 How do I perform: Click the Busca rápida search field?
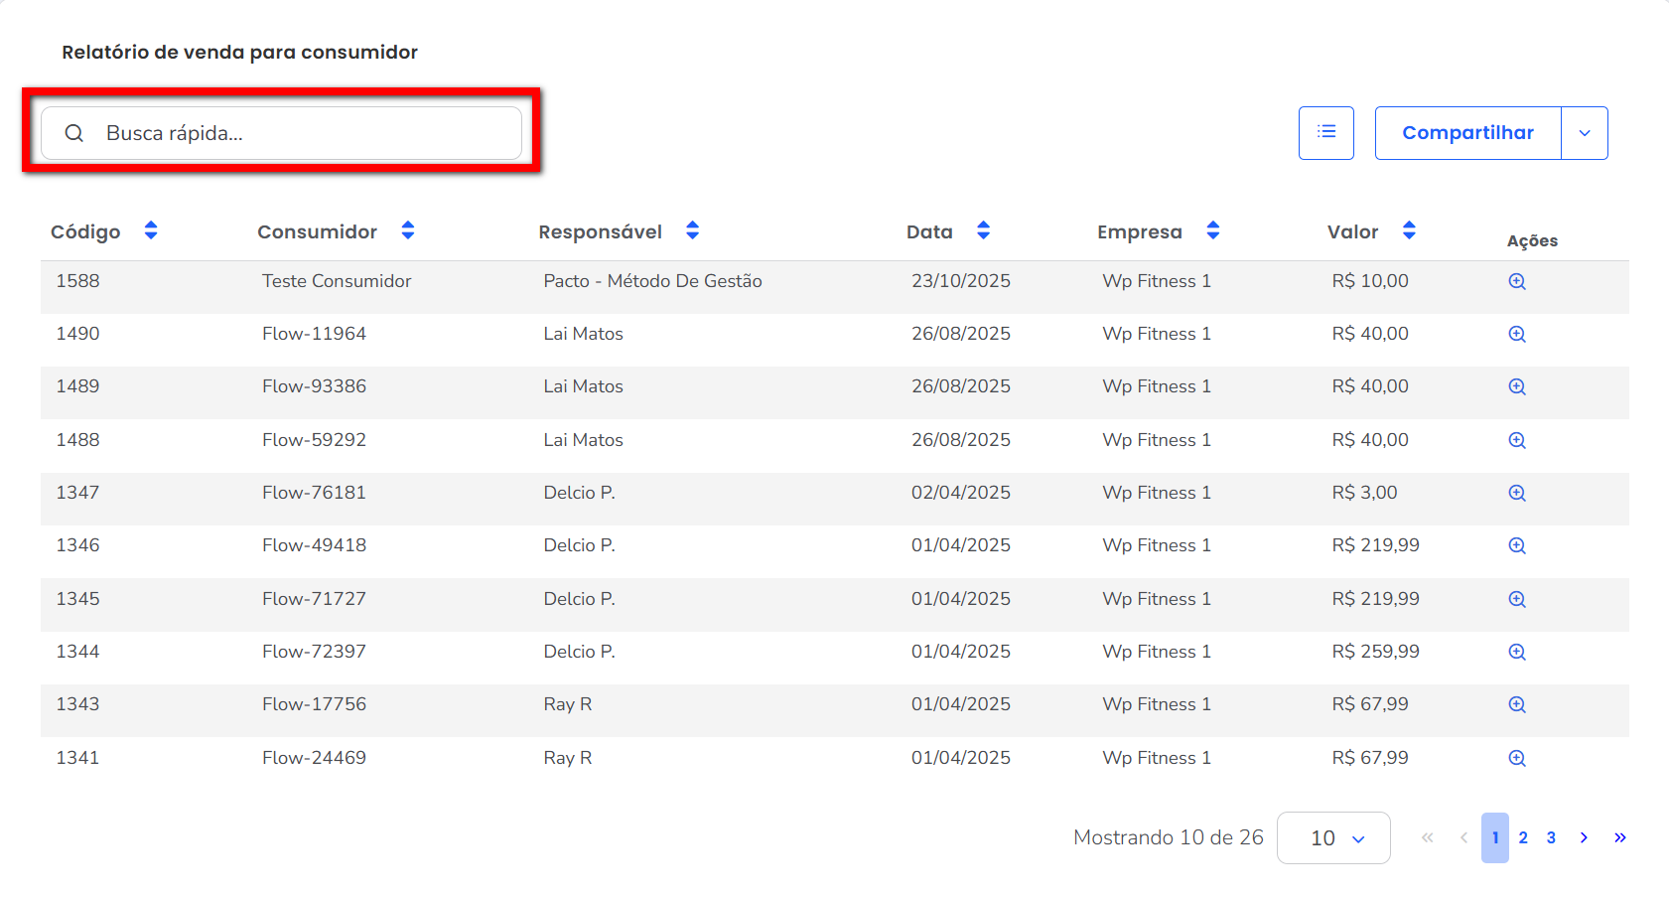[x=298, y=133]
